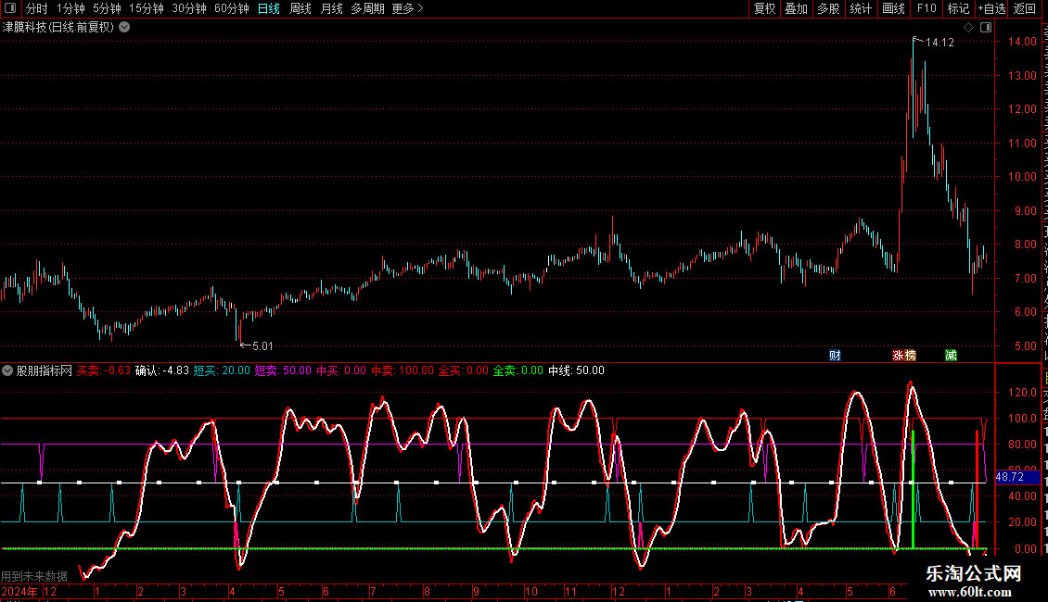This screenshot has height=602, width=1048.
Task: Click the 确认: -4.83 indicator value
Action: tap(162, 370)
